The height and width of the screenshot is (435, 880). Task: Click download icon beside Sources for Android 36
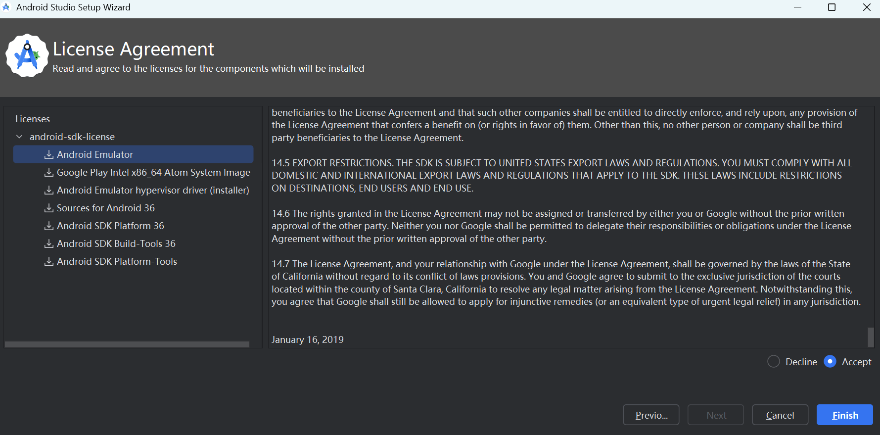[x=48, y=208]
